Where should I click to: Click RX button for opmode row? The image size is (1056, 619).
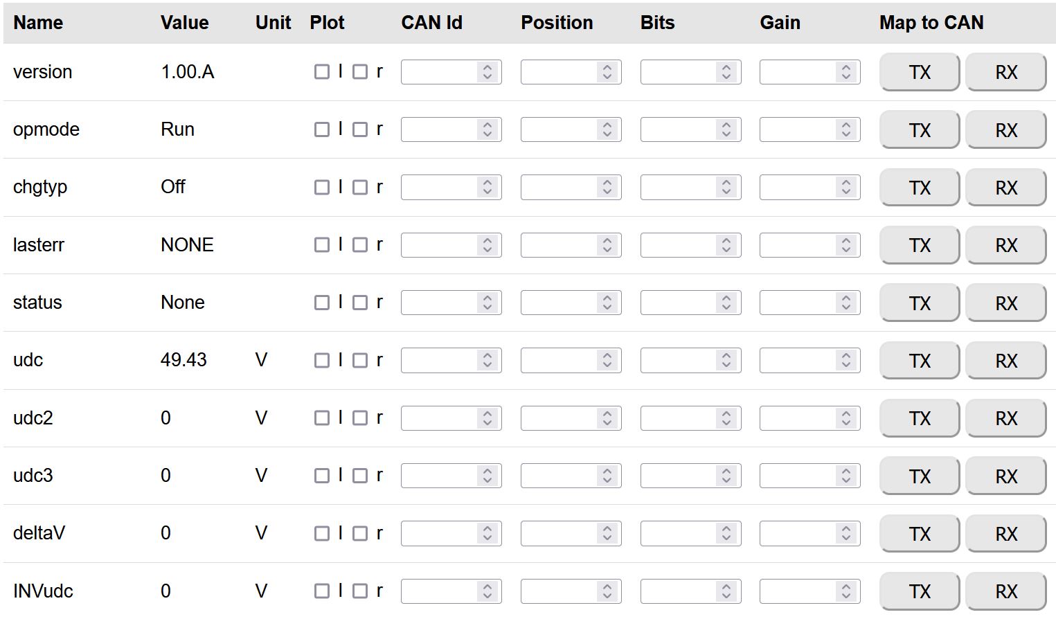(1005, 130)
